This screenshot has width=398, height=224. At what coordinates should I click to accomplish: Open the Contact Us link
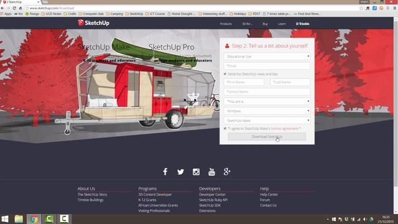pyautogui.click(x=268, y=205)
